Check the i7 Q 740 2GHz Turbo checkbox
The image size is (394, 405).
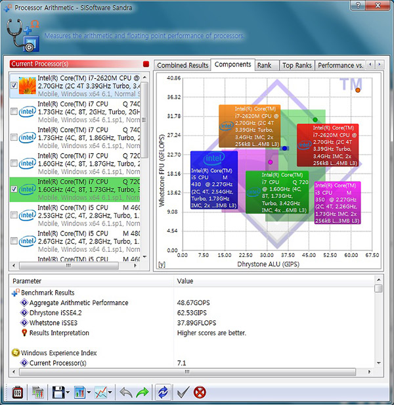coord(14,112)
